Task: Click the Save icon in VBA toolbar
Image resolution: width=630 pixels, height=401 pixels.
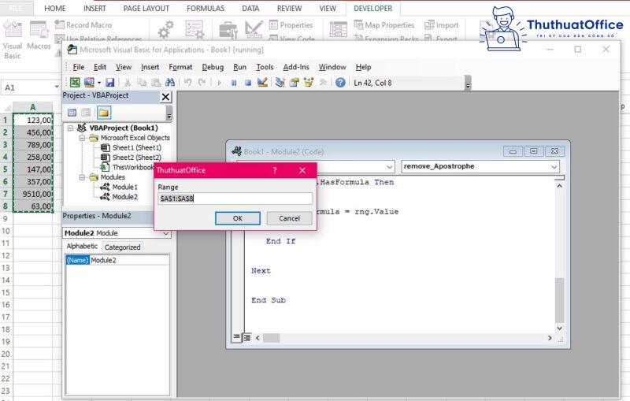Action: tap(109, 83)
